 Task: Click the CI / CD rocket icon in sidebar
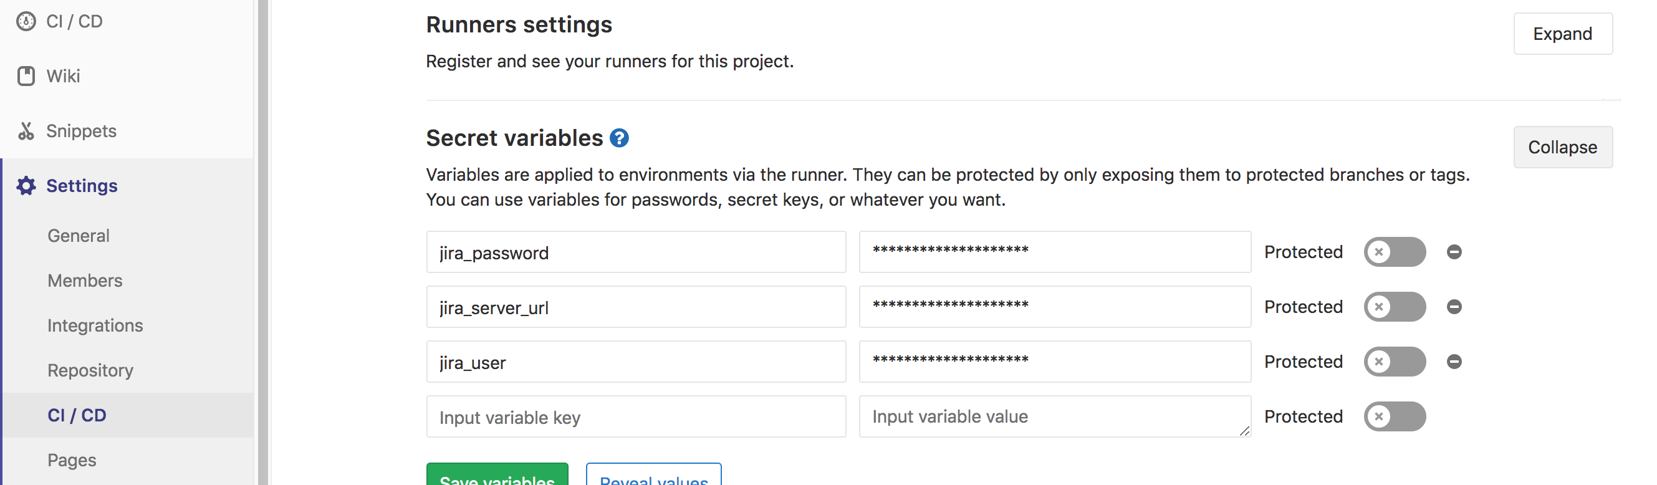26,21
